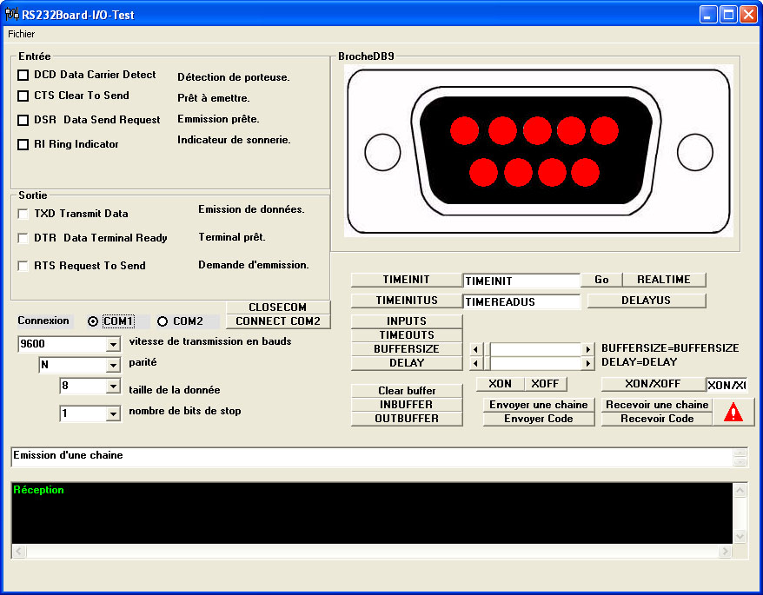Select the COM2 radio button

coord(163,321)
